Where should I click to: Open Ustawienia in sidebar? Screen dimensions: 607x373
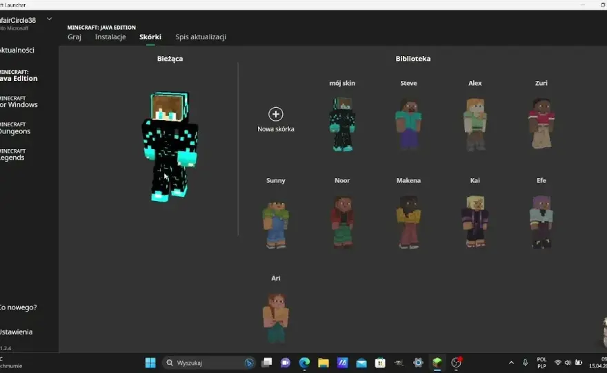[17, 332]
